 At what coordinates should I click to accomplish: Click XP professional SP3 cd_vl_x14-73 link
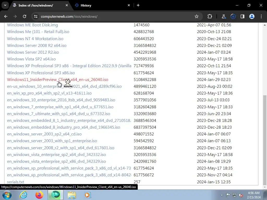click(x=69, y=168)
